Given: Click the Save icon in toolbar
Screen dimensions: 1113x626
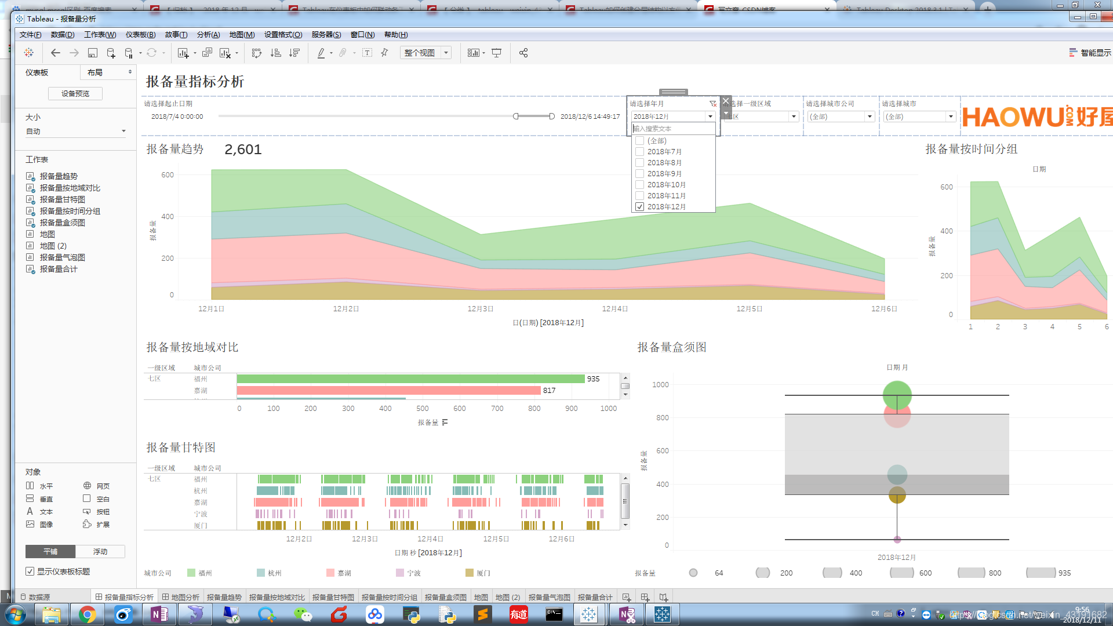Looking at the screenshot, I should (92, 53).
